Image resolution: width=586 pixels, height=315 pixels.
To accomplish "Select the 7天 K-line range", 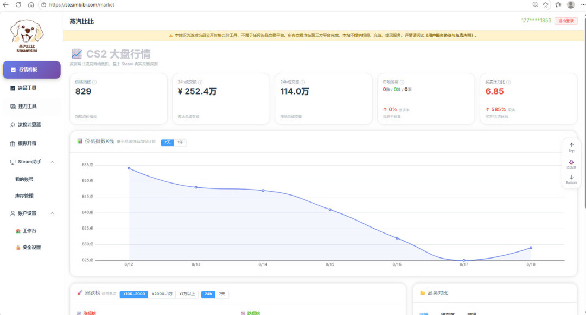I will (167, 142).
